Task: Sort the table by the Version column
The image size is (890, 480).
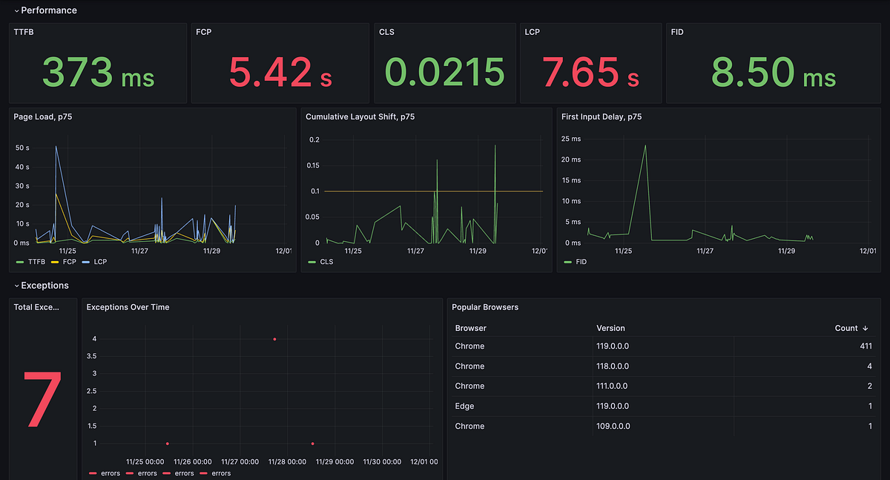Action: 610,328
